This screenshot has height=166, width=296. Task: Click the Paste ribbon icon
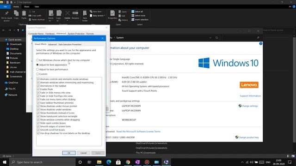pos(24,15)
